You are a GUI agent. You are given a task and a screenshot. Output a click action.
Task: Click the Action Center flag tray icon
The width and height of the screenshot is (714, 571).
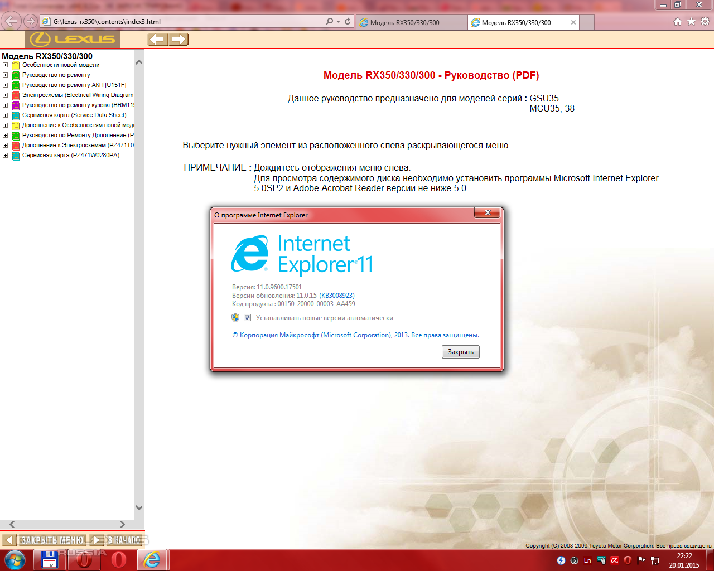(641, 560)
